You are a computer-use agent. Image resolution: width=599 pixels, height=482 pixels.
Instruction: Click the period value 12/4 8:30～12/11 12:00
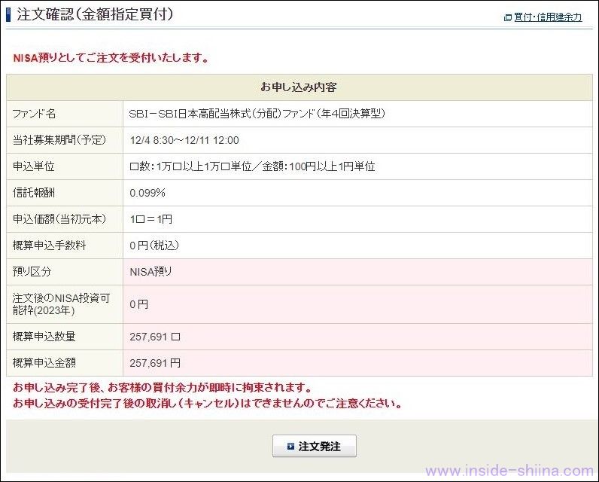(x=184, y=140)
